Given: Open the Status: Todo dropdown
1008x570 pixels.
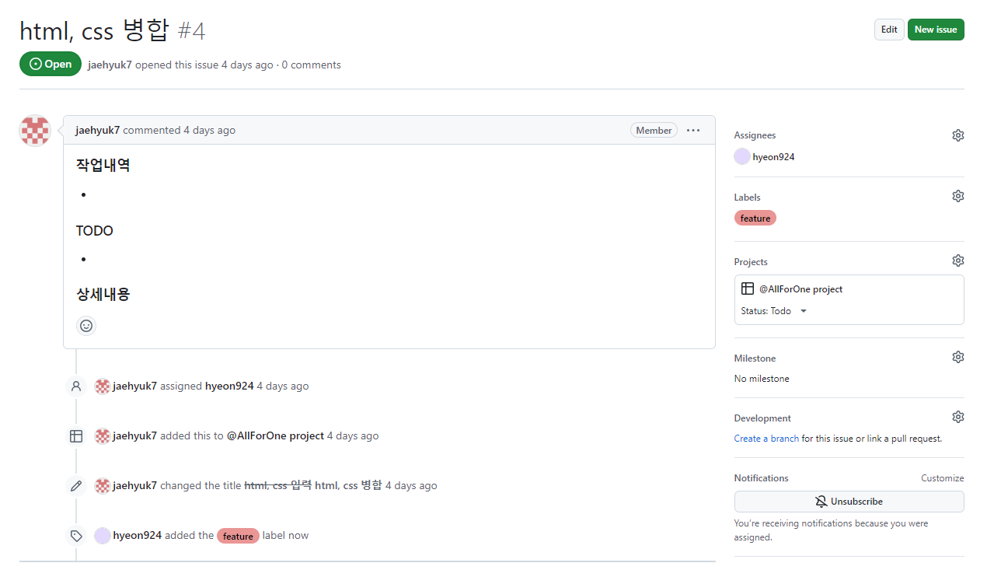Looking at the screenshot, I should (773, 310).
